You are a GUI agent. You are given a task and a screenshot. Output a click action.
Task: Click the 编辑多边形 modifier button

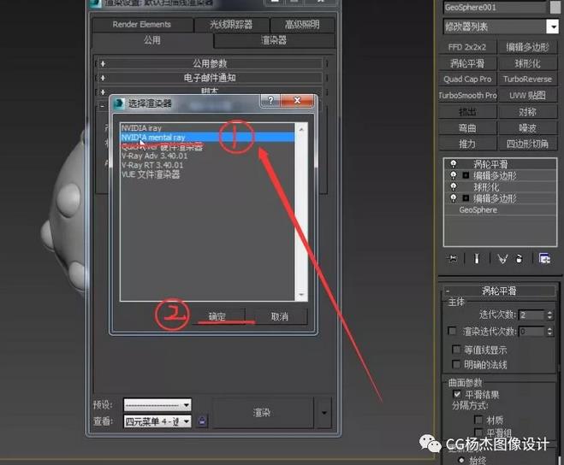click(527, 47)
